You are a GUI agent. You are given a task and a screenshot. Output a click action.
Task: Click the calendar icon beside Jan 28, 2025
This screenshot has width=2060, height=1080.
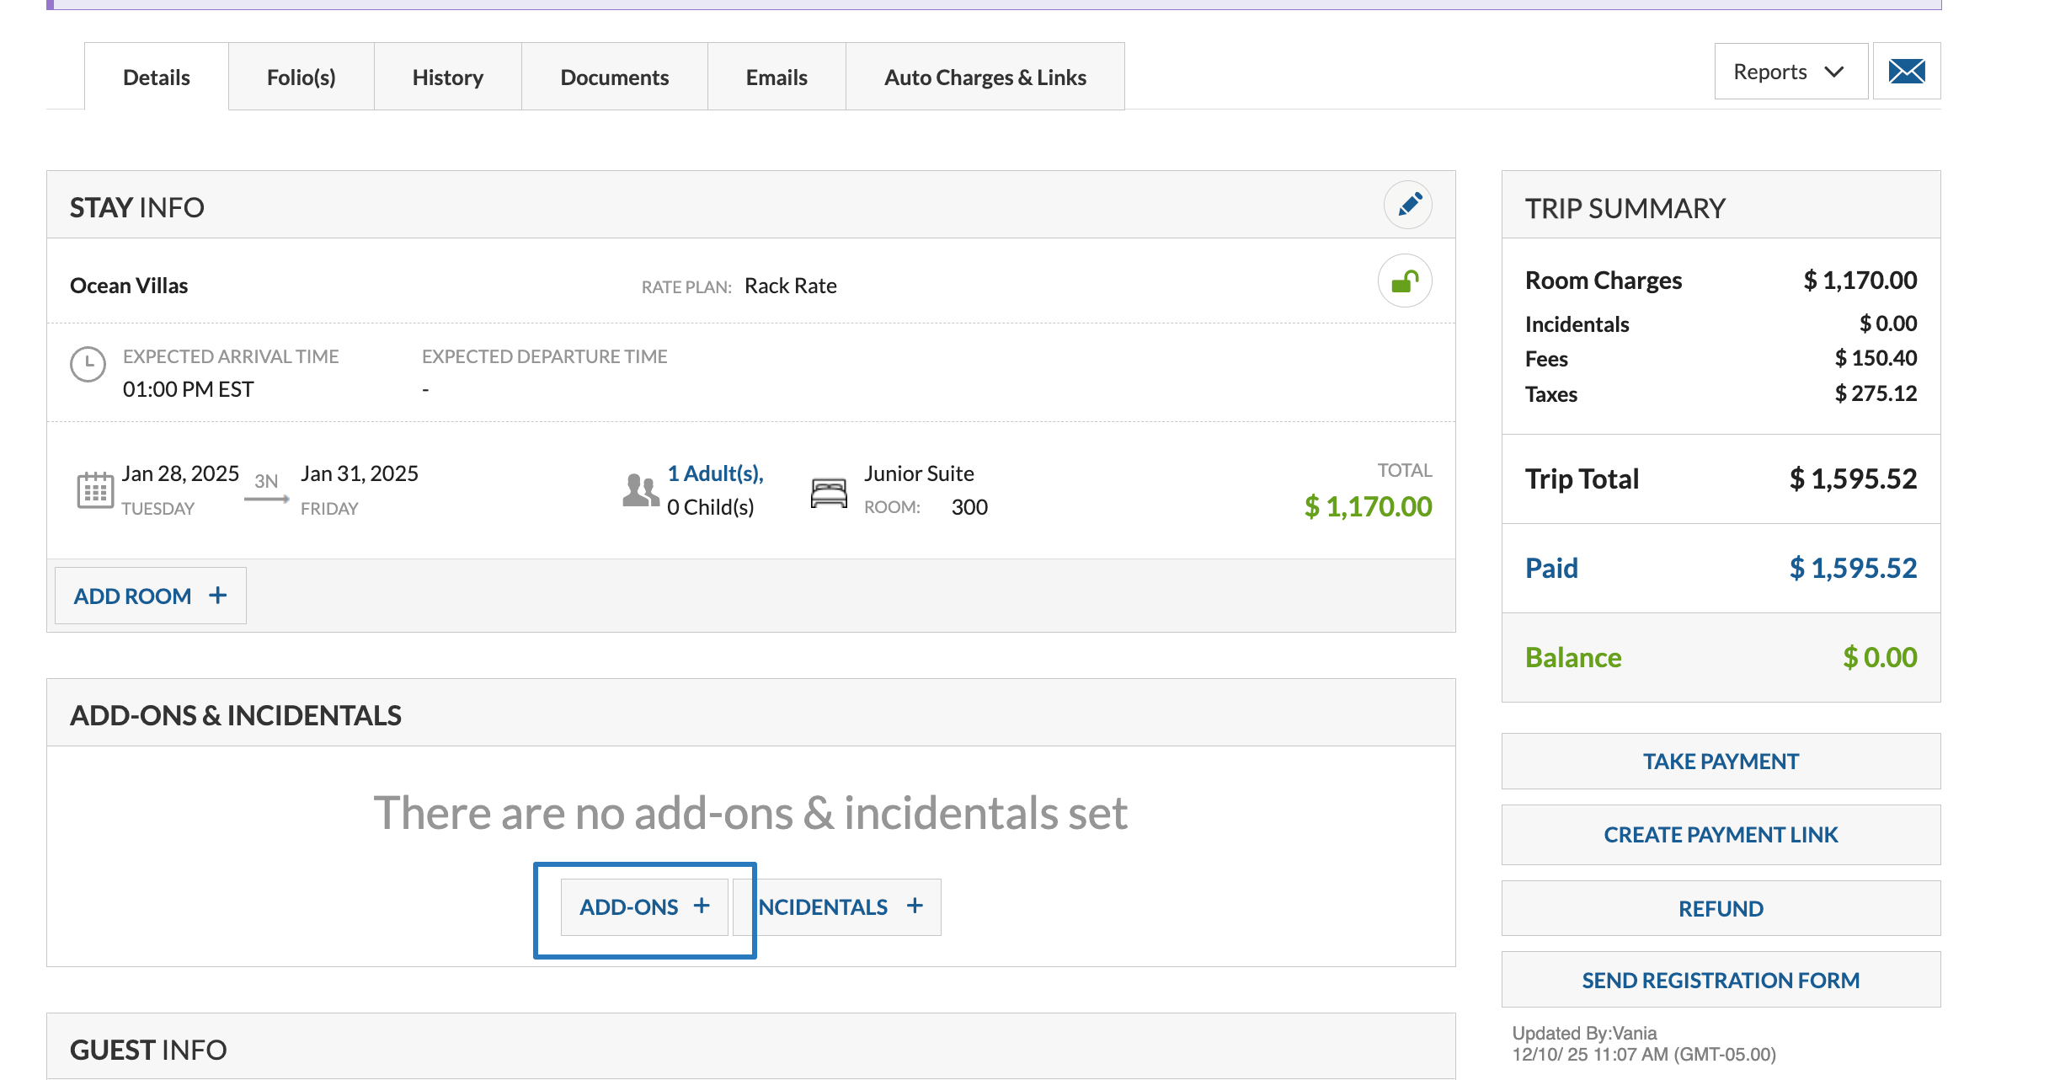click(x=95, y=489)
